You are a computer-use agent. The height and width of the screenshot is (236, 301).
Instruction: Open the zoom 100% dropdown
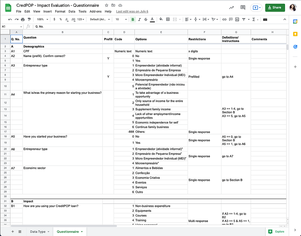(x=42, y=19)
